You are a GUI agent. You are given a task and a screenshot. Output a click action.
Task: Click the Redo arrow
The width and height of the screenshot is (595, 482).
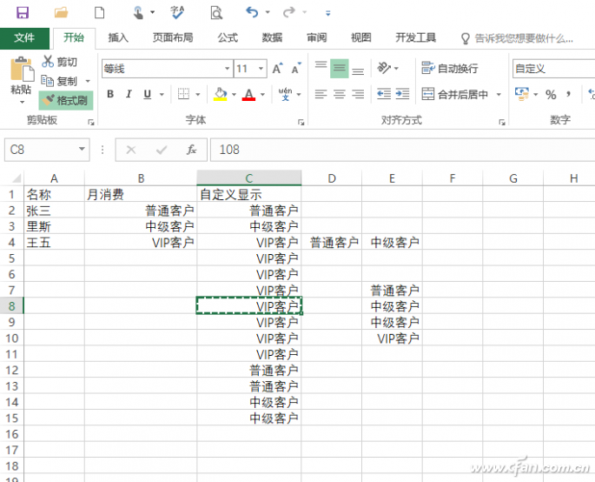click(x=288, y=12)
